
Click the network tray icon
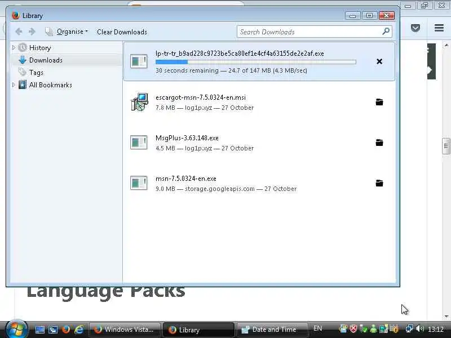click(x=409, y=328)
